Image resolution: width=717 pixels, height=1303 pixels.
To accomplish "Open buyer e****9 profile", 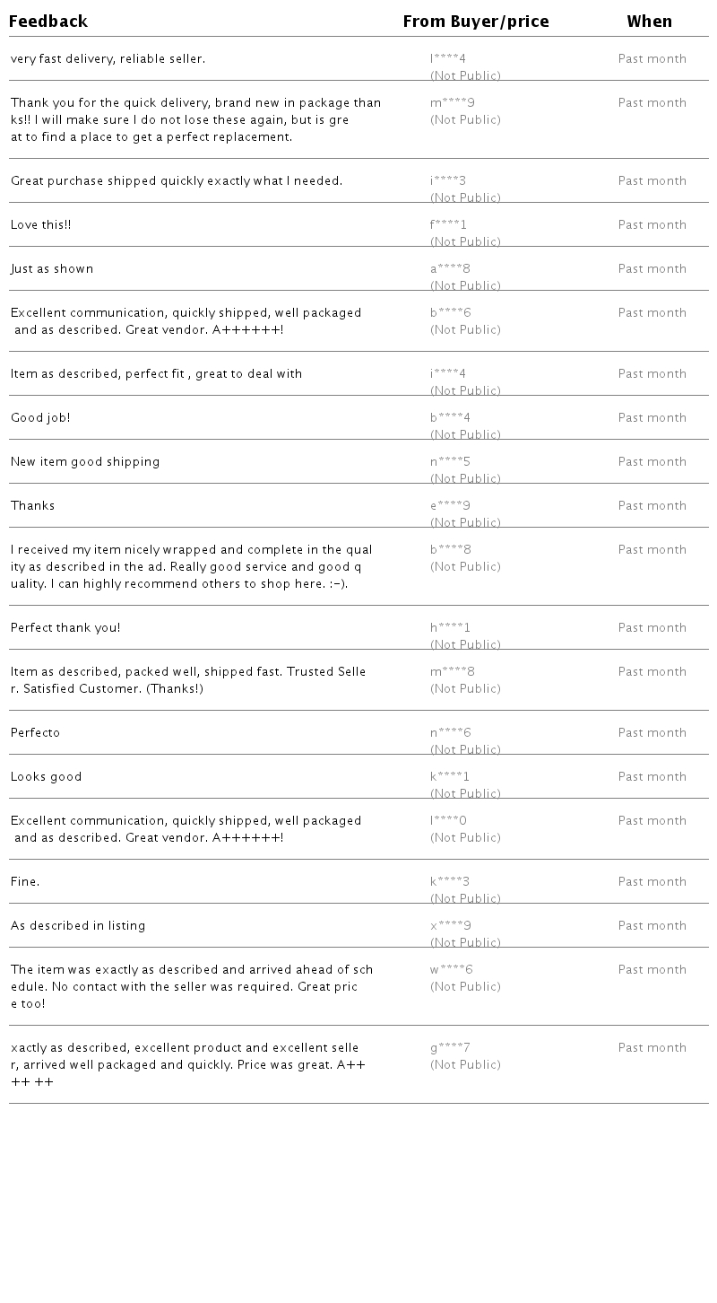I will pos(451,506).
